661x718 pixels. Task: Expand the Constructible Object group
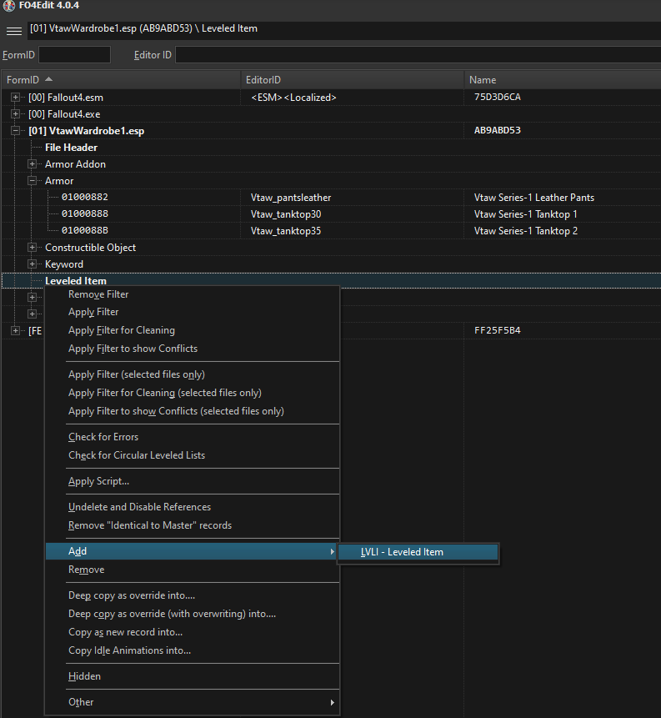[x=32, y=248]
